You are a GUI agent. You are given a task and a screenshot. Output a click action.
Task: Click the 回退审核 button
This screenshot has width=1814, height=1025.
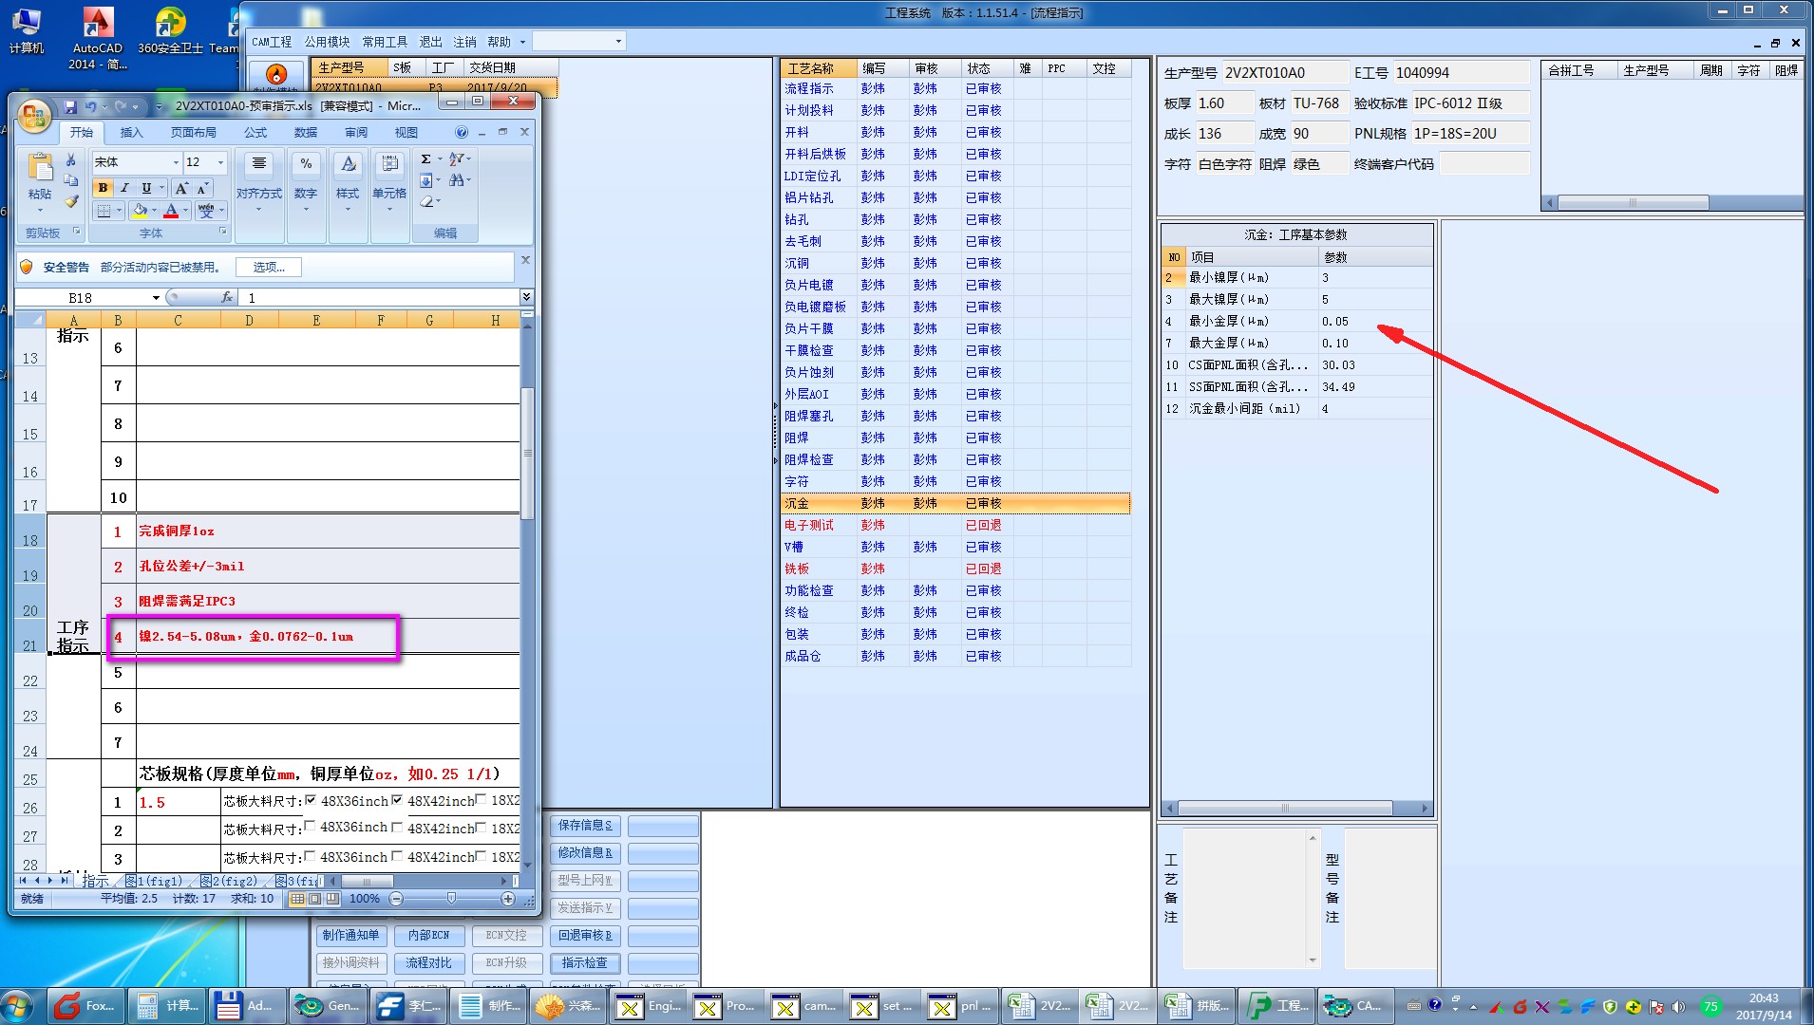point(585,936)
